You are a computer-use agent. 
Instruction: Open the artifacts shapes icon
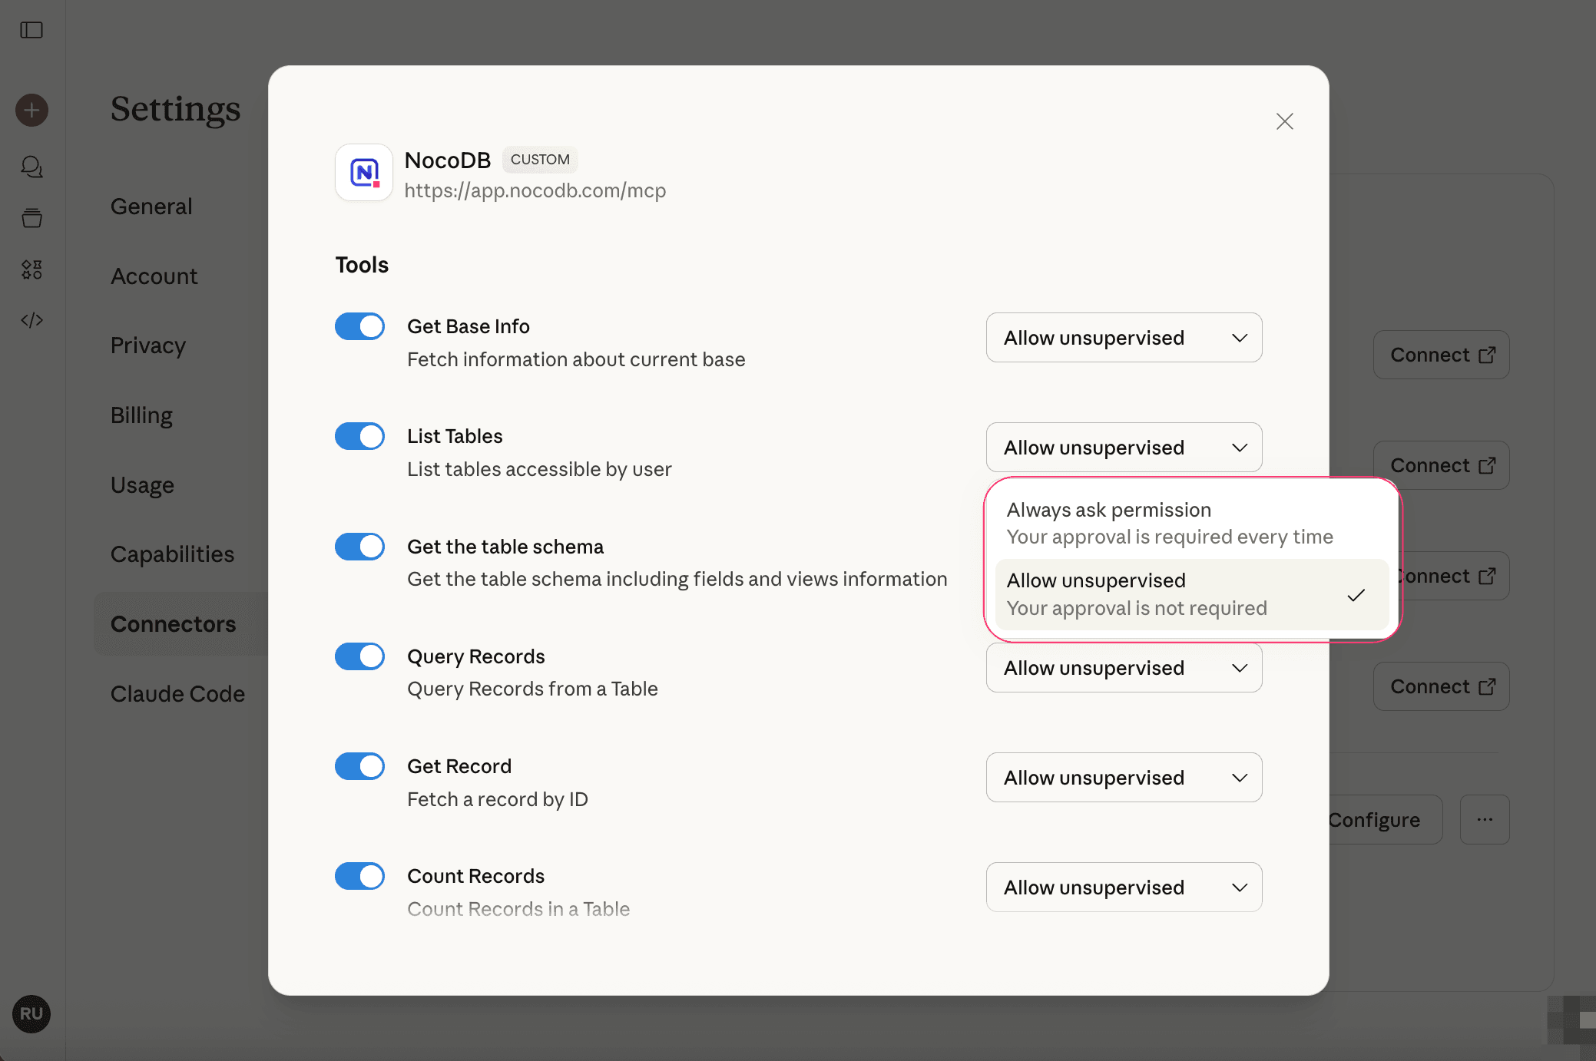click(x=31, y=269)
